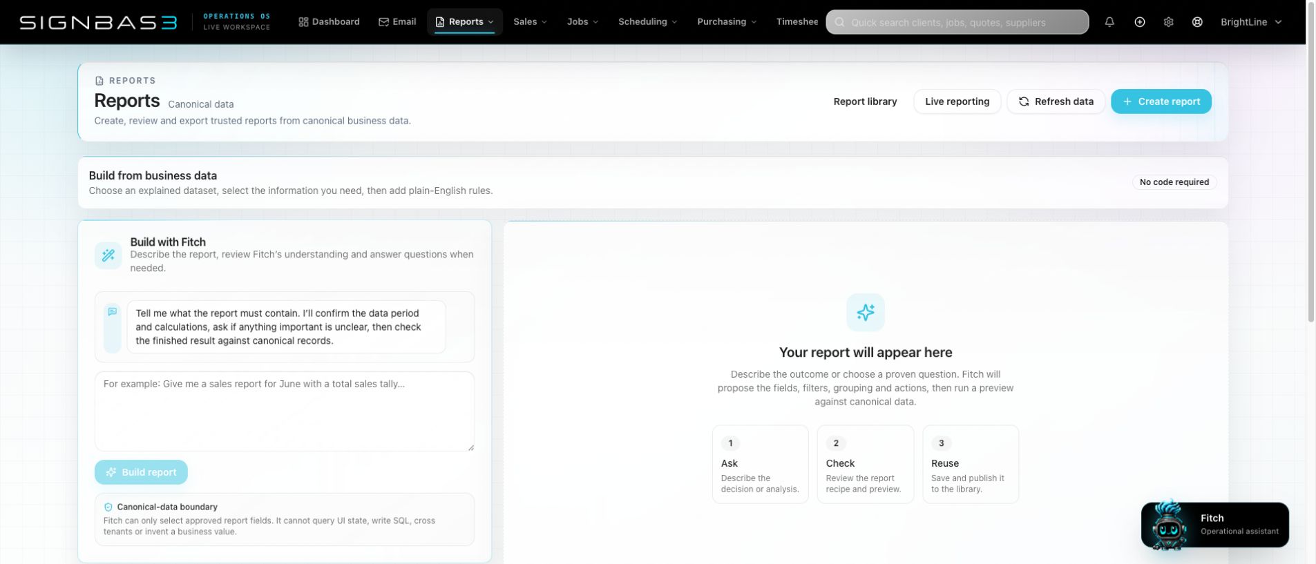Click the plus-circle quick add icon

1140,22
